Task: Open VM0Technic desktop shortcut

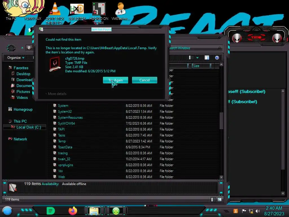Action: (x=121, y=11)
